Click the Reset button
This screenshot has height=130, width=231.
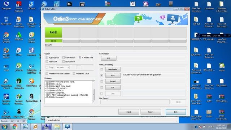(151, 112)
